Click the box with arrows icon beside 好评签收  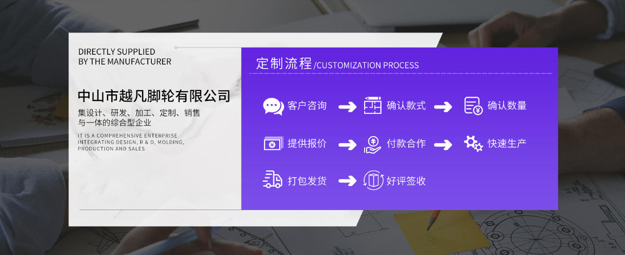point(373,180)
